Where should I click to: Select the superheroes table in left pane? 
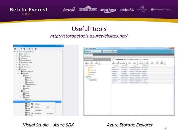click(x=92, y=80)
